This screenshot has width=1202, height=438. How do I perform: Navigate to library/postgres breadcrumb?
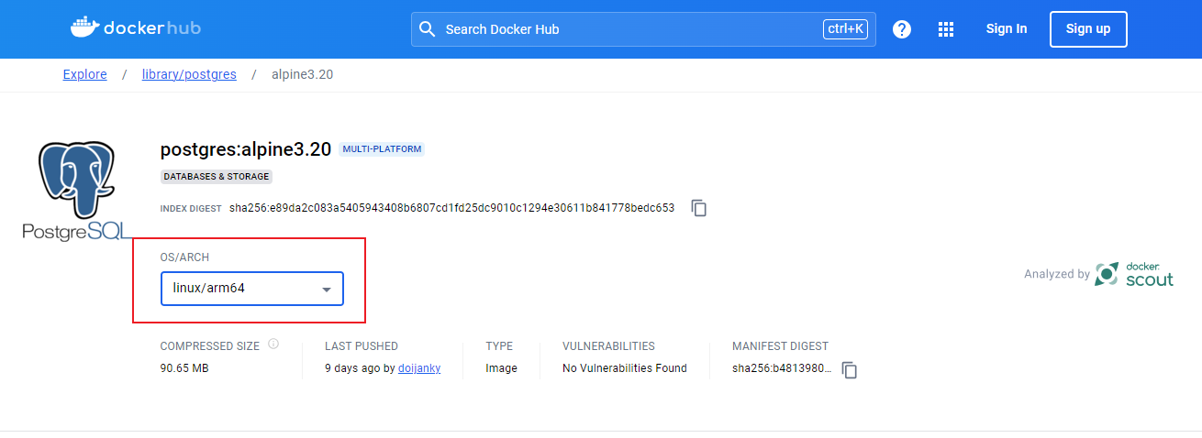(189, 74)
